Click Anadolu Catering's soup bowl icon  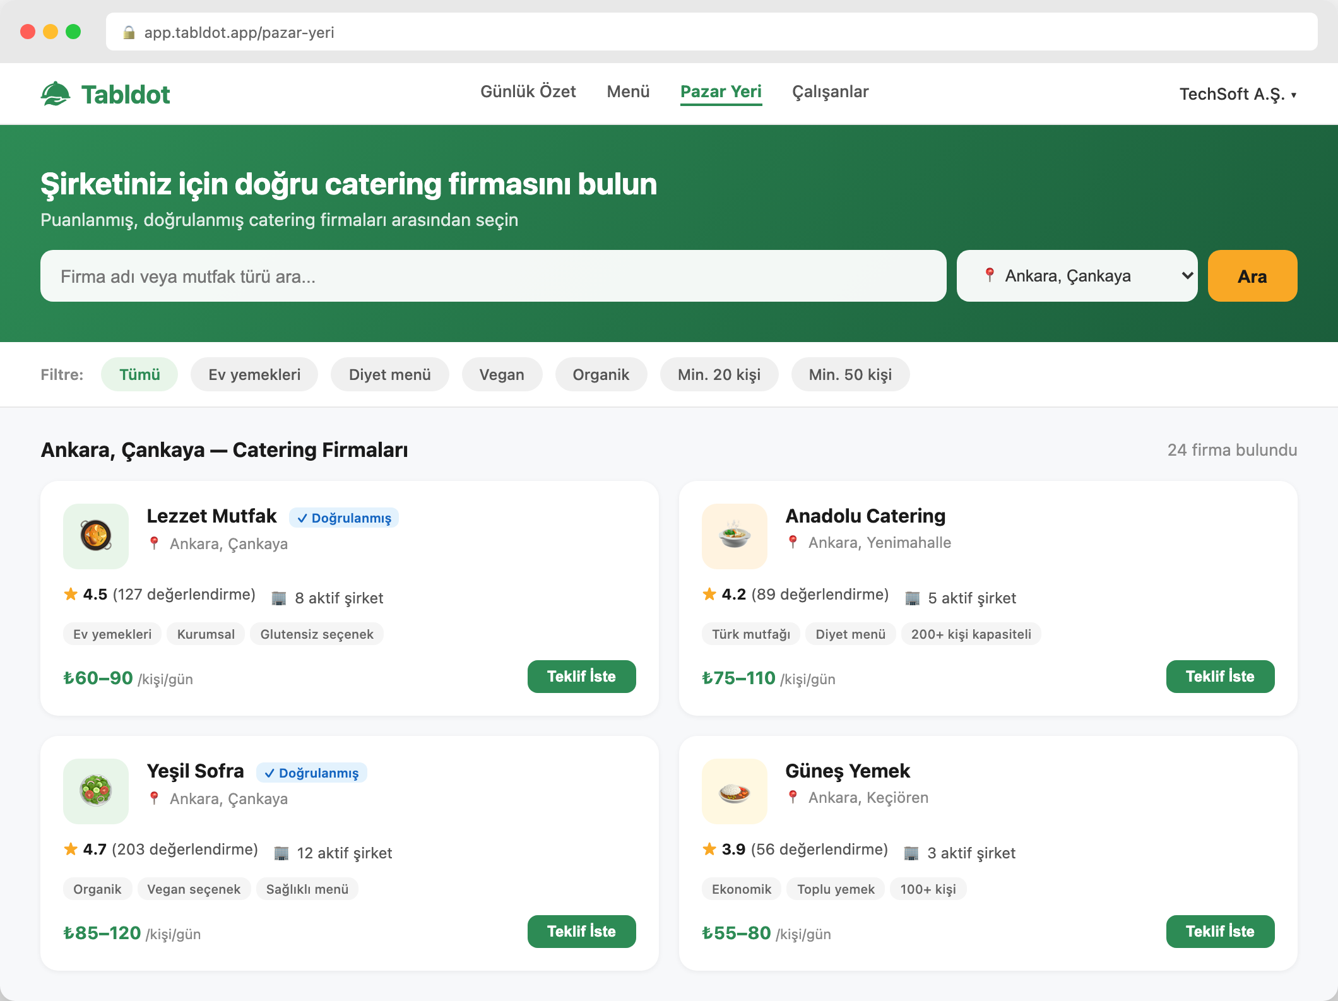point(734,536)
